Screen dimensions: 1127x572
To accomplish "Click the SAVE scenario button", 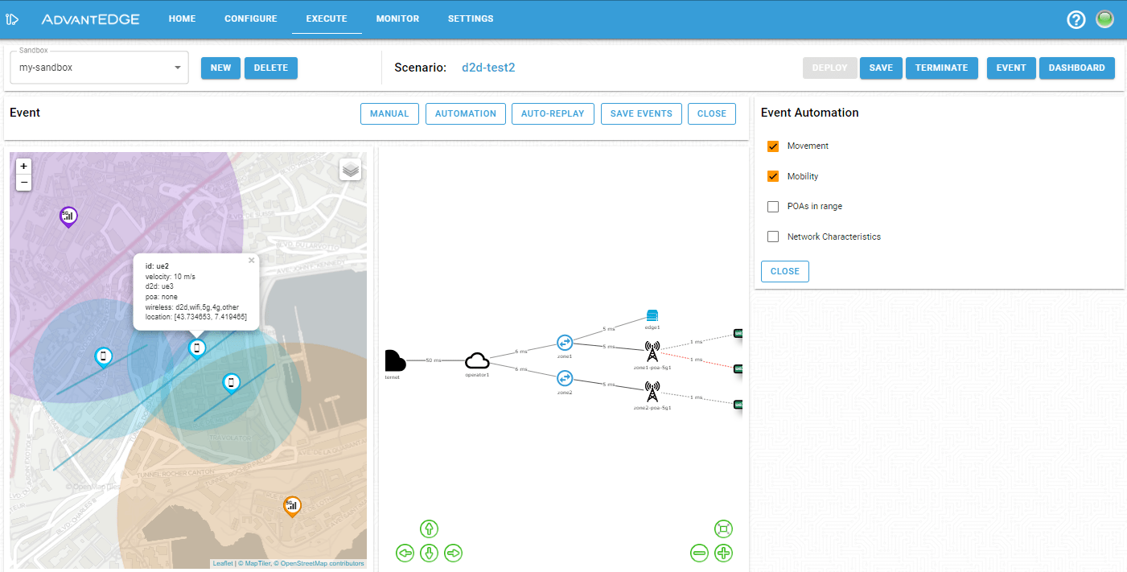I will click(881, 68).
